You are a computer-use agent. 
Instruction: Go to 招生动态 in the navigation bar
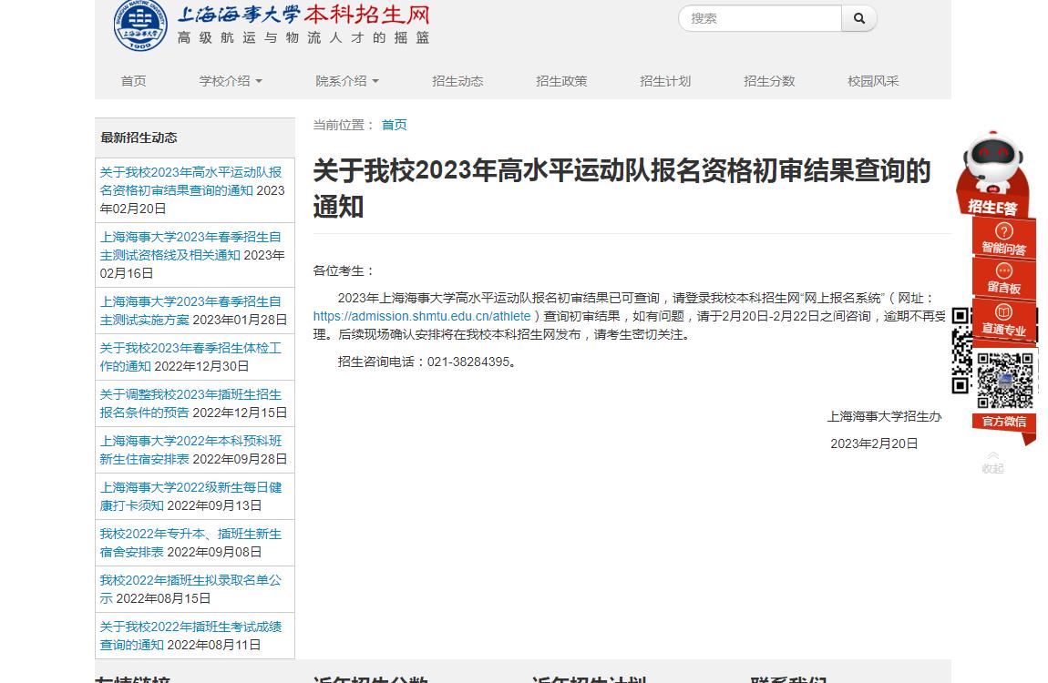pos(457,81)
